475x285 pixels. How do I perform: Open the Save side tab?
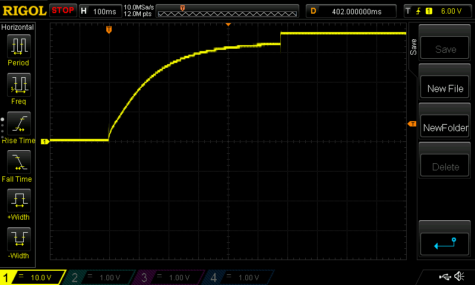pyautogui.click(x=413, y=47)
